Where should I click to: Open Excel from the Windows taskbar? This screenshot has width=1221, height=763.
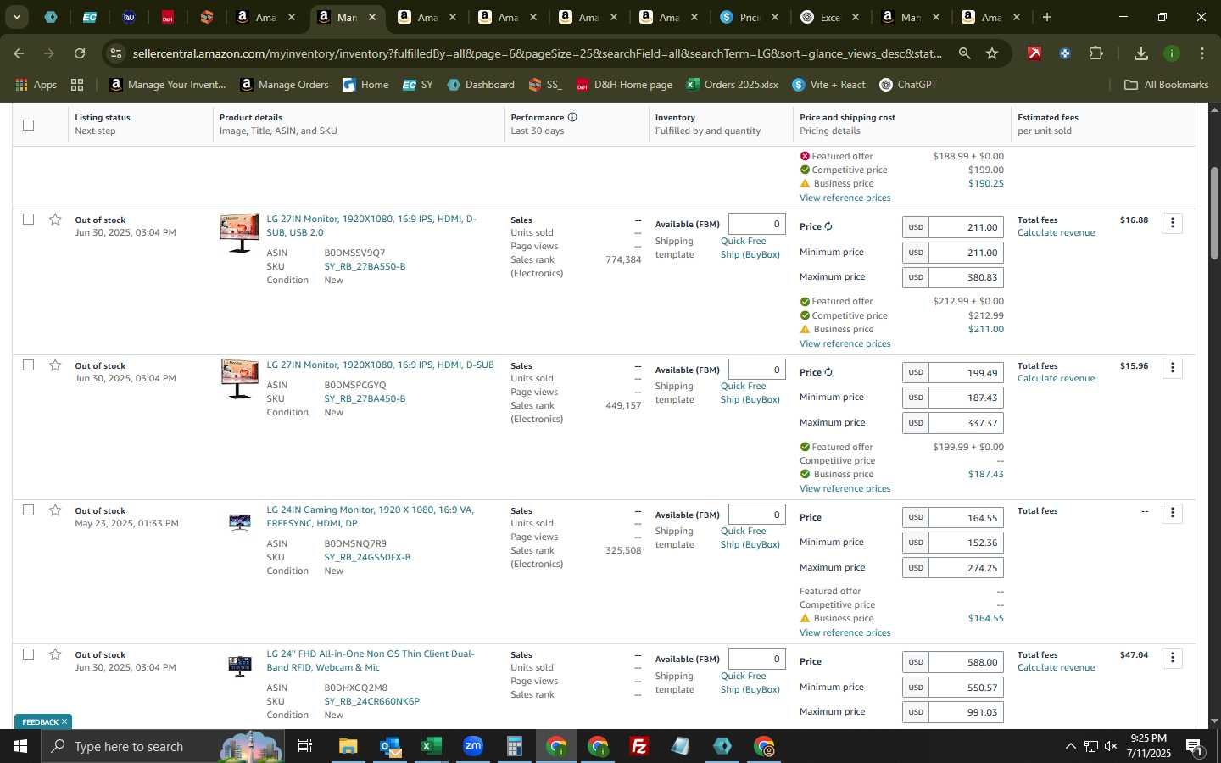(x=432, y=746)
